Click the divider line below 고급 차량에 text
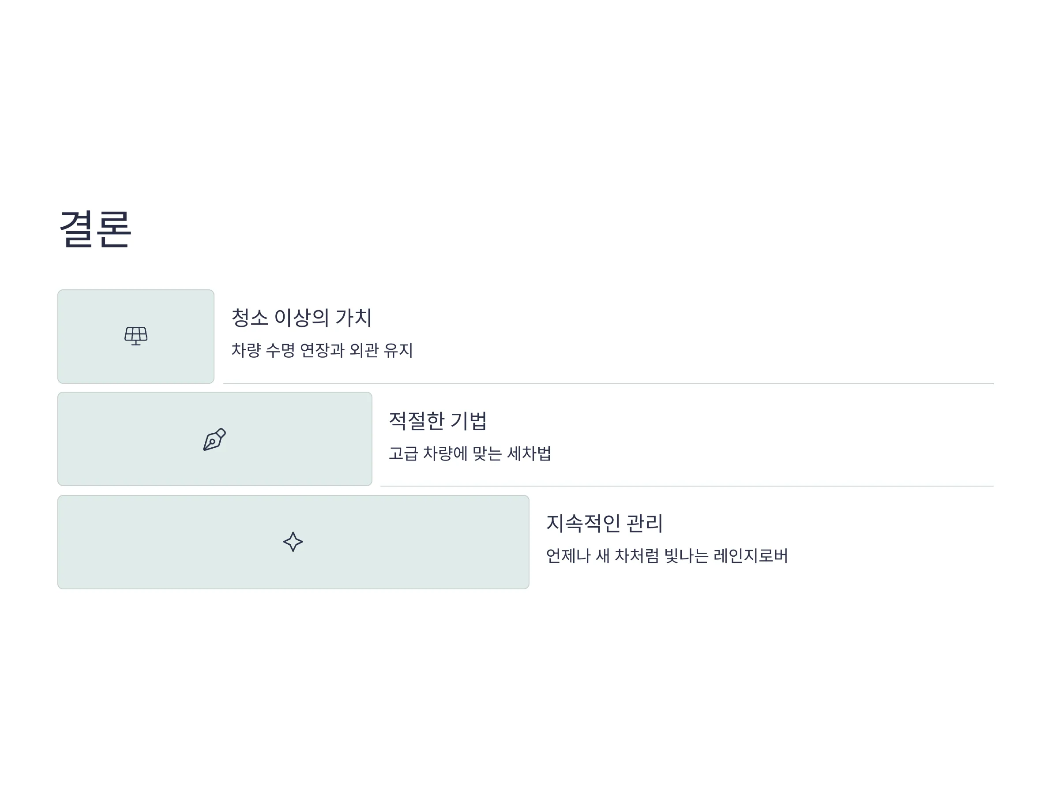This screenshot has height=794, width=1059. (x=687, y=486)
